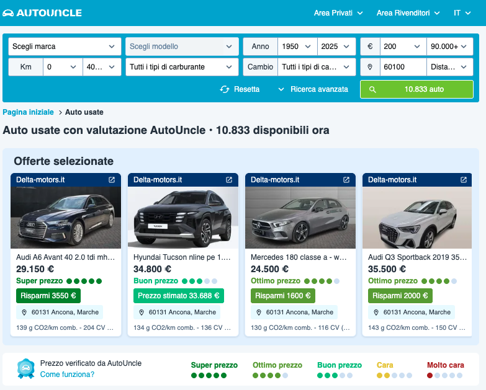Click Prezzo stimato 33.688 € badge
Viewport: 486px width, 390px height.
click(179, 296)
